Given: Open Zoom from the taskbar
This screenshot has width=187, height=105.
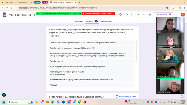Looking at the screenshot, I should (64, 102).
